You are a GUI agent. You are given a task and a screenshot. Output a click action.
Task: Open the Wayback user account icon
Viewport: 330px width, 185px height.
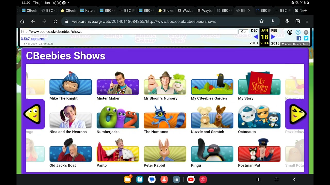coord(290,32)
